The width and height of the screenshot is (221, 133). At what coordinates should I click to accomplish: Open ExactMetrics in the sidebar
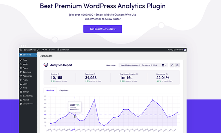(28, 96)
